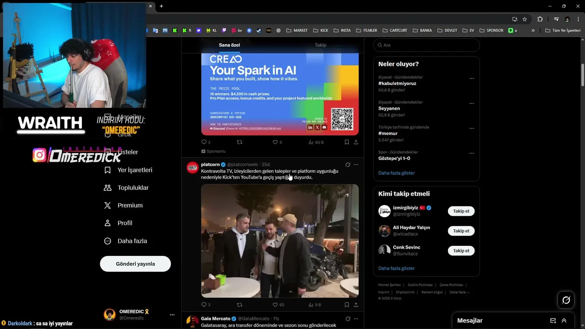The height and width of the screenshot is (329, 585).
Task: Open the Twitch bookmark in bookmarks bar
Action: point(224,31)
